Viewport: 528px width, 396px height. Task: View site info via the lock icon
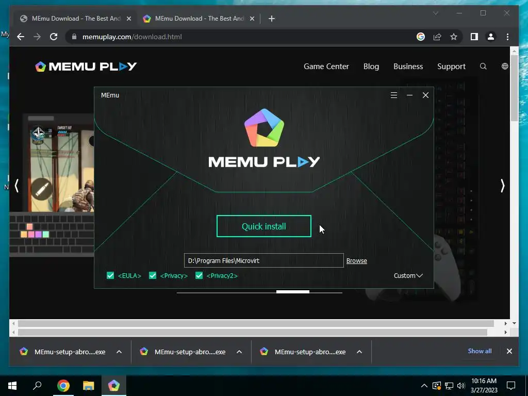coord(74,37)
